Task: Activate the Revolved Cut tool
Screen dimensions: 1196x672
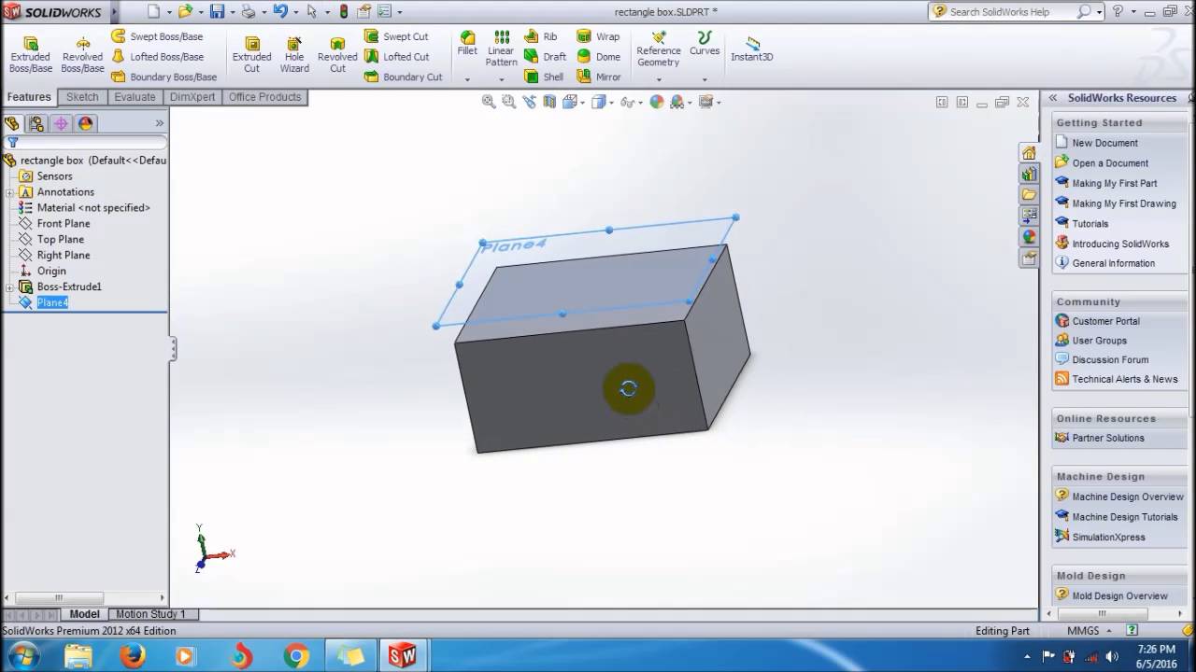Action: 337,55
